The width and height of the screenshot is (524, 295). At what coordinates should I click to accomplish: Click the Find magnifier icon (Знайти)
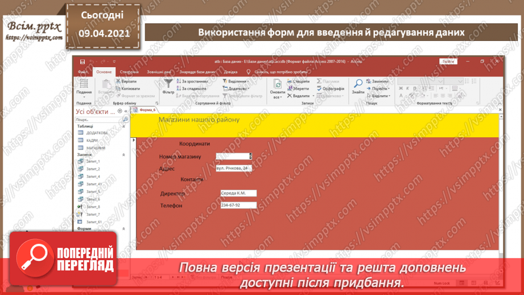coord(358,84)
